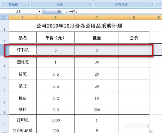162x133 pixels.
Task: Select column B header
Action: [x=55, y=17]
